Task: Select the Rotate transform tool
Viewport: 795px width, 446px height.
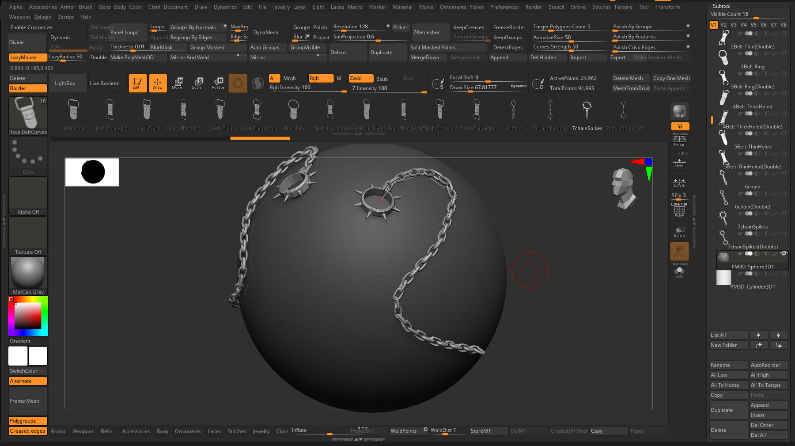Action: coord(218,83)
